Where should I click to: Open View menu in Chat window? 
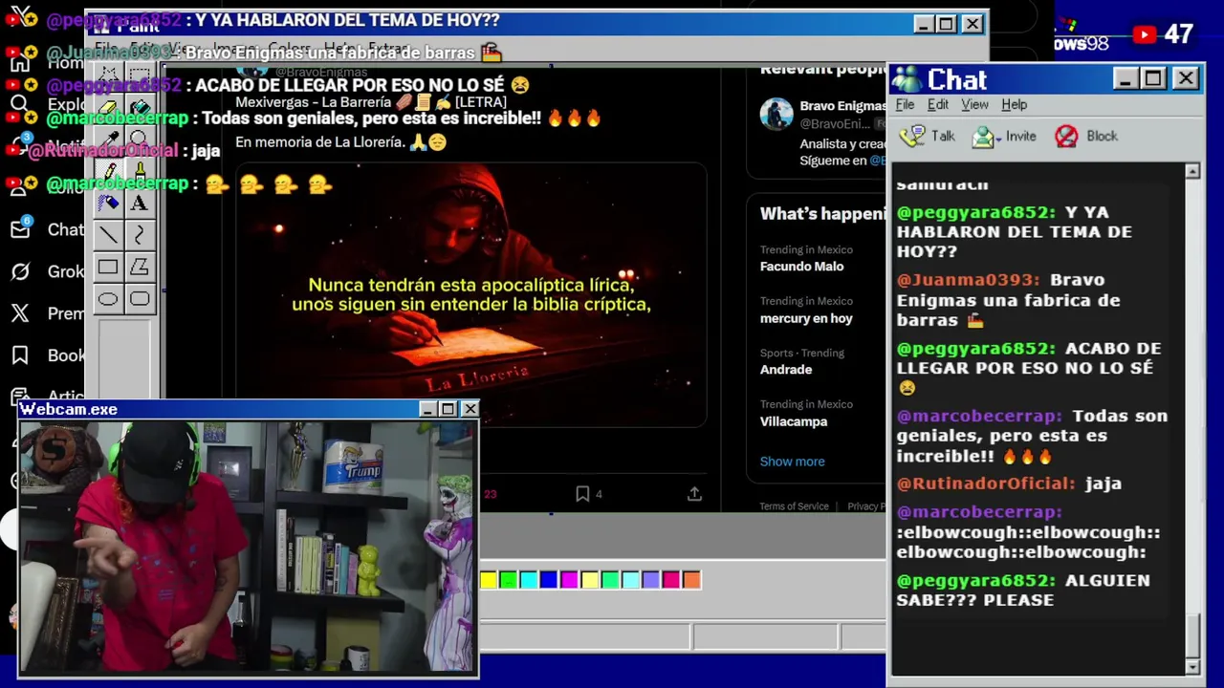[974, 105]
